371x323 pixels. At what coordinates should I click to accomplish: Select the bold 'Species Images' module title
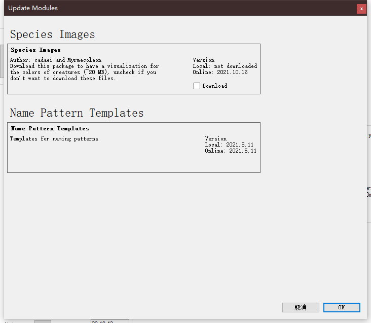[x=35, y=50]
